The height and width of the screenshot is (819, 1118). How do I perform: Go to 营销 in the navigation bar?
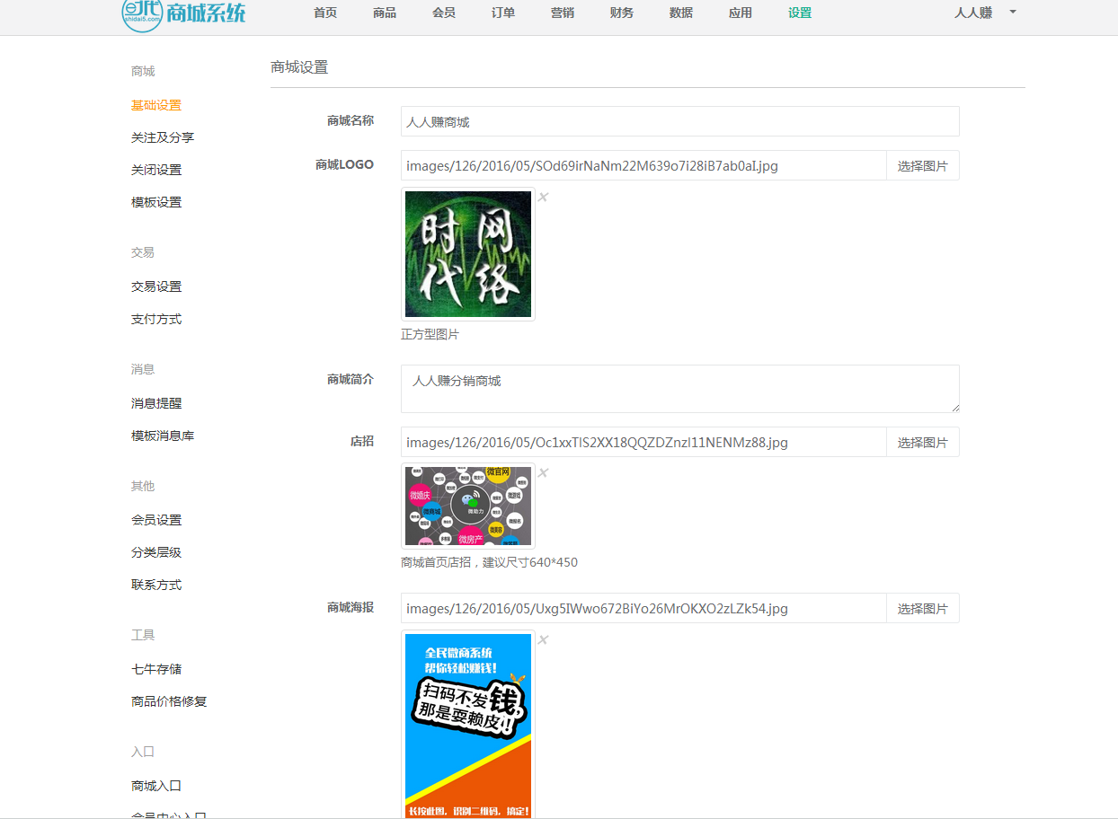click(562, 13)
